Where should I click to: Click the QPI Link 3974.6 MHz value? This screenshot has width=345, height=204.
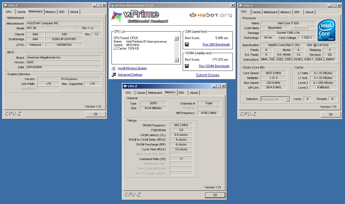[273, 88]
